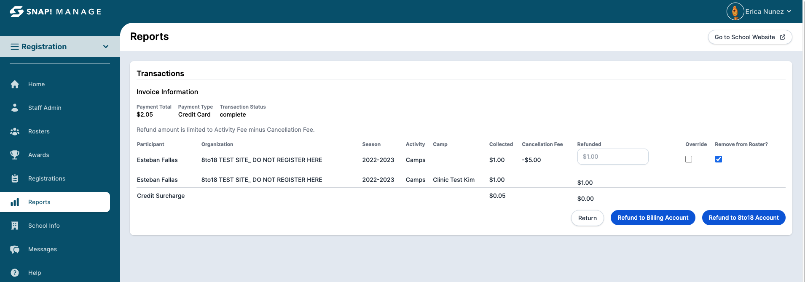Open the Staff Admin menu item
805x282 pixels.
(45, 108)
